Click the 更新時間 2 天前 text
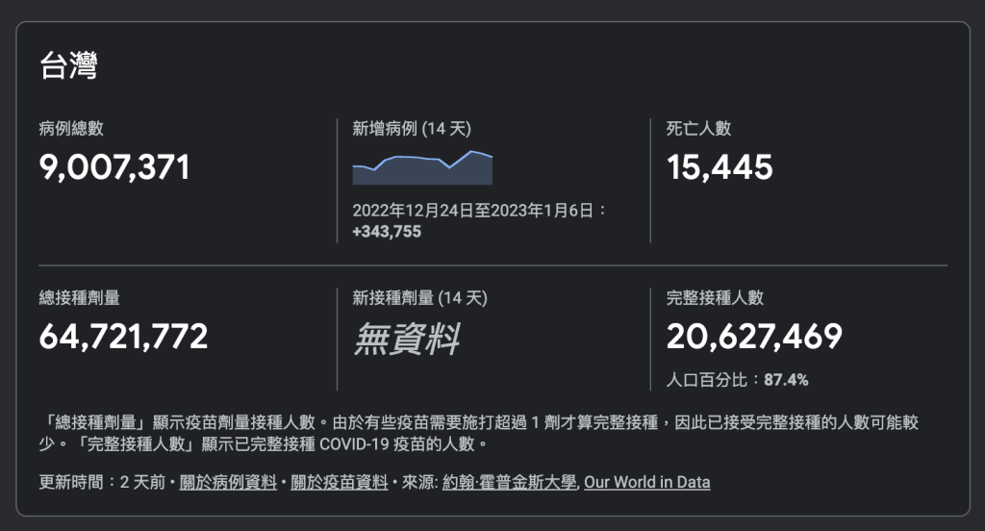The image size is (985, 531). point(101,482)
